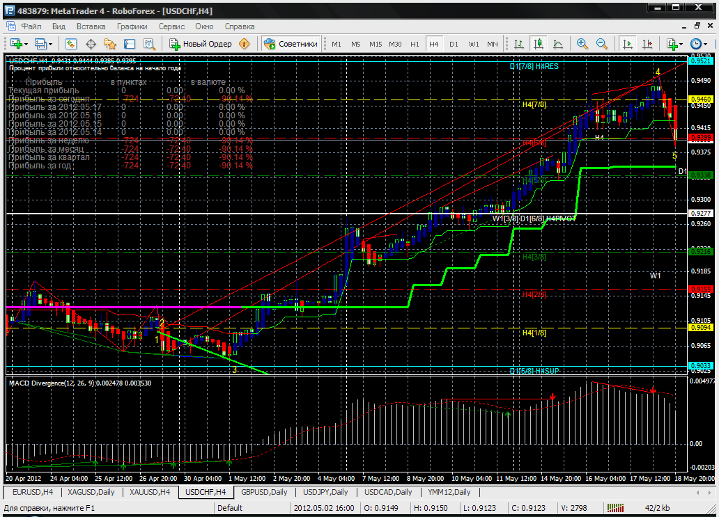Switch to the GBPUSD,Daily chart tab
This screenshot has width=719, height=517.
coord(264,492)
